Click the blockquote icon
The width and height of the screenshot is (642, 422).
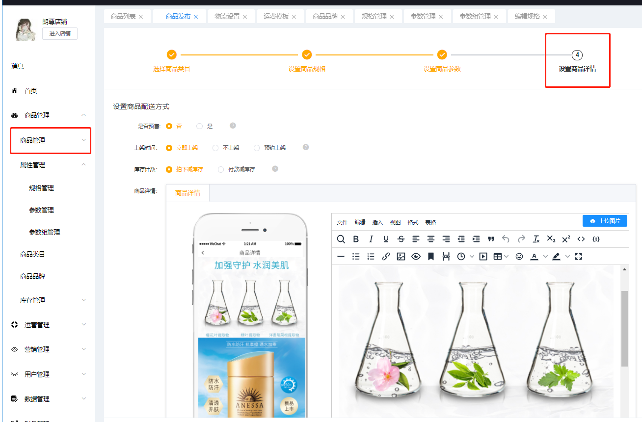point(491,239)
